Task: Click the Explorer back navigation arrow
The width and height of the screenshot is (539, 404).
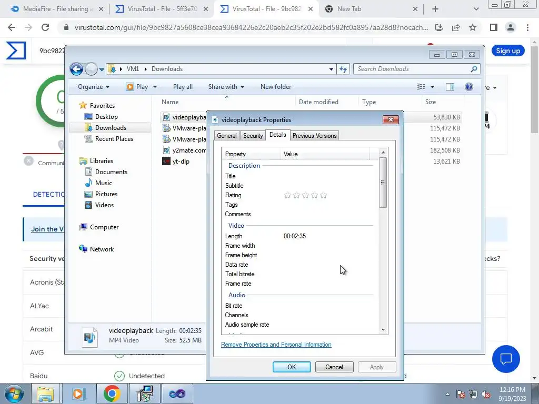Action: 76,69
